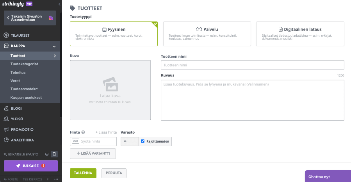This screenshot has width=351, height=182.
Task: Open Yleisö via its people icon
Action: click(x=6, y=119)
